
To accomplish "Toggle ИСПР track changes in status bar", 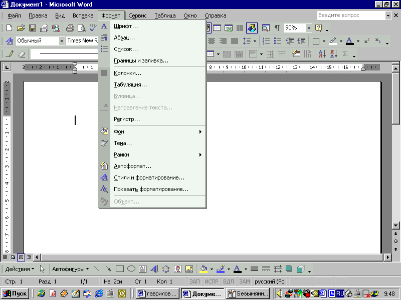I will (211, 281).
